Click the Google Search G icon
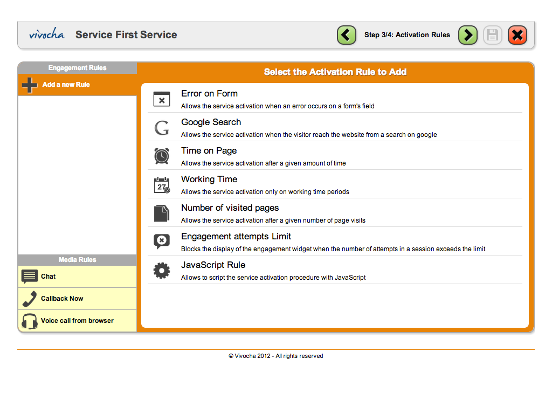This screenshot has width=552, height=414. point(162,128)
